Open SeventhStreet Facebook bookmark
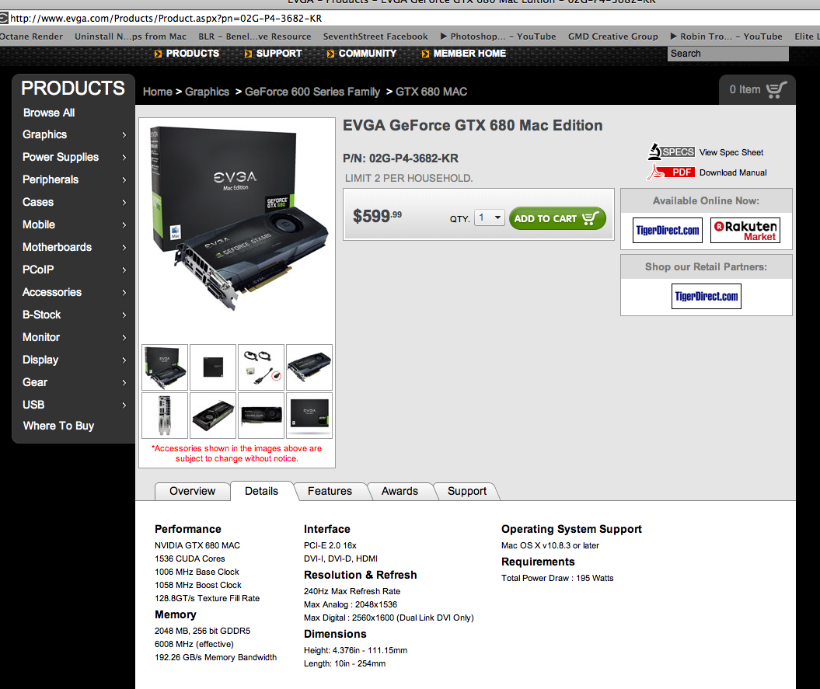The width and height of the screenshot is (820, 689). (x=375, y=36)
